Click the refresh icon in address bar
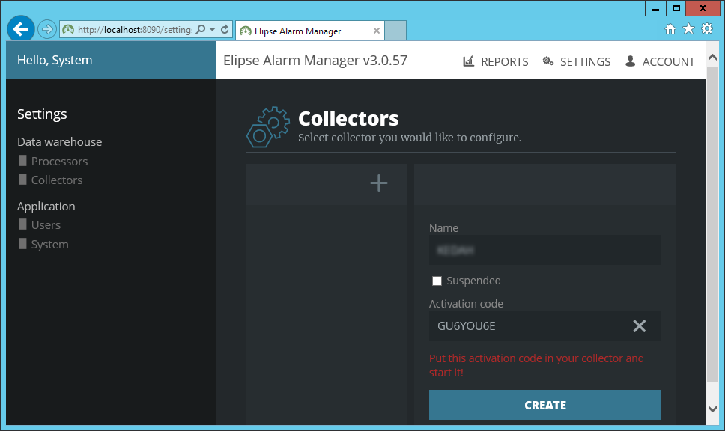The image size is (725, 431). pos(225,30)
